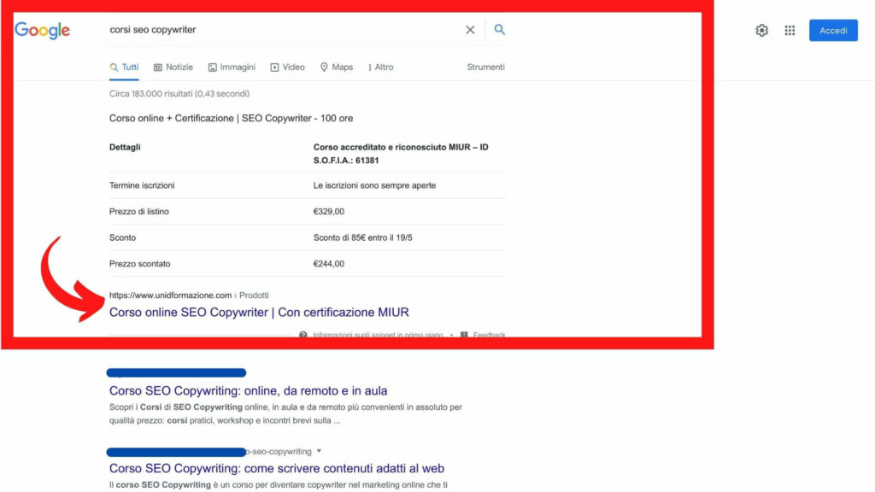Click the 'Prezzo scontato' label
The image size is (875, 492).
[139, 264]
